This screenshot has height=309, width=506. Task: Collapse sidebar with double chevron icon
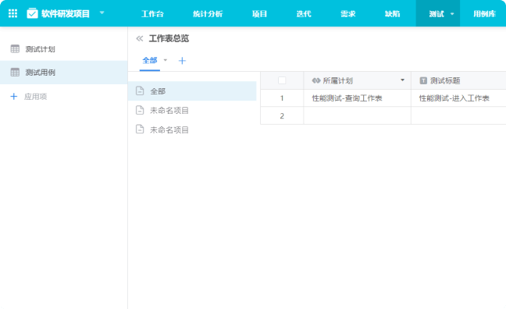[140, 39]
